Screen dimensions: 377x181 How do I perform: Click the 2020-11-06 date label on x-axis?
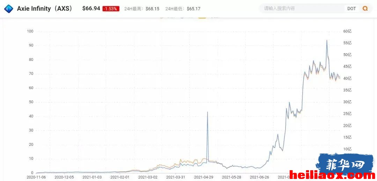[x=36, y=177]
